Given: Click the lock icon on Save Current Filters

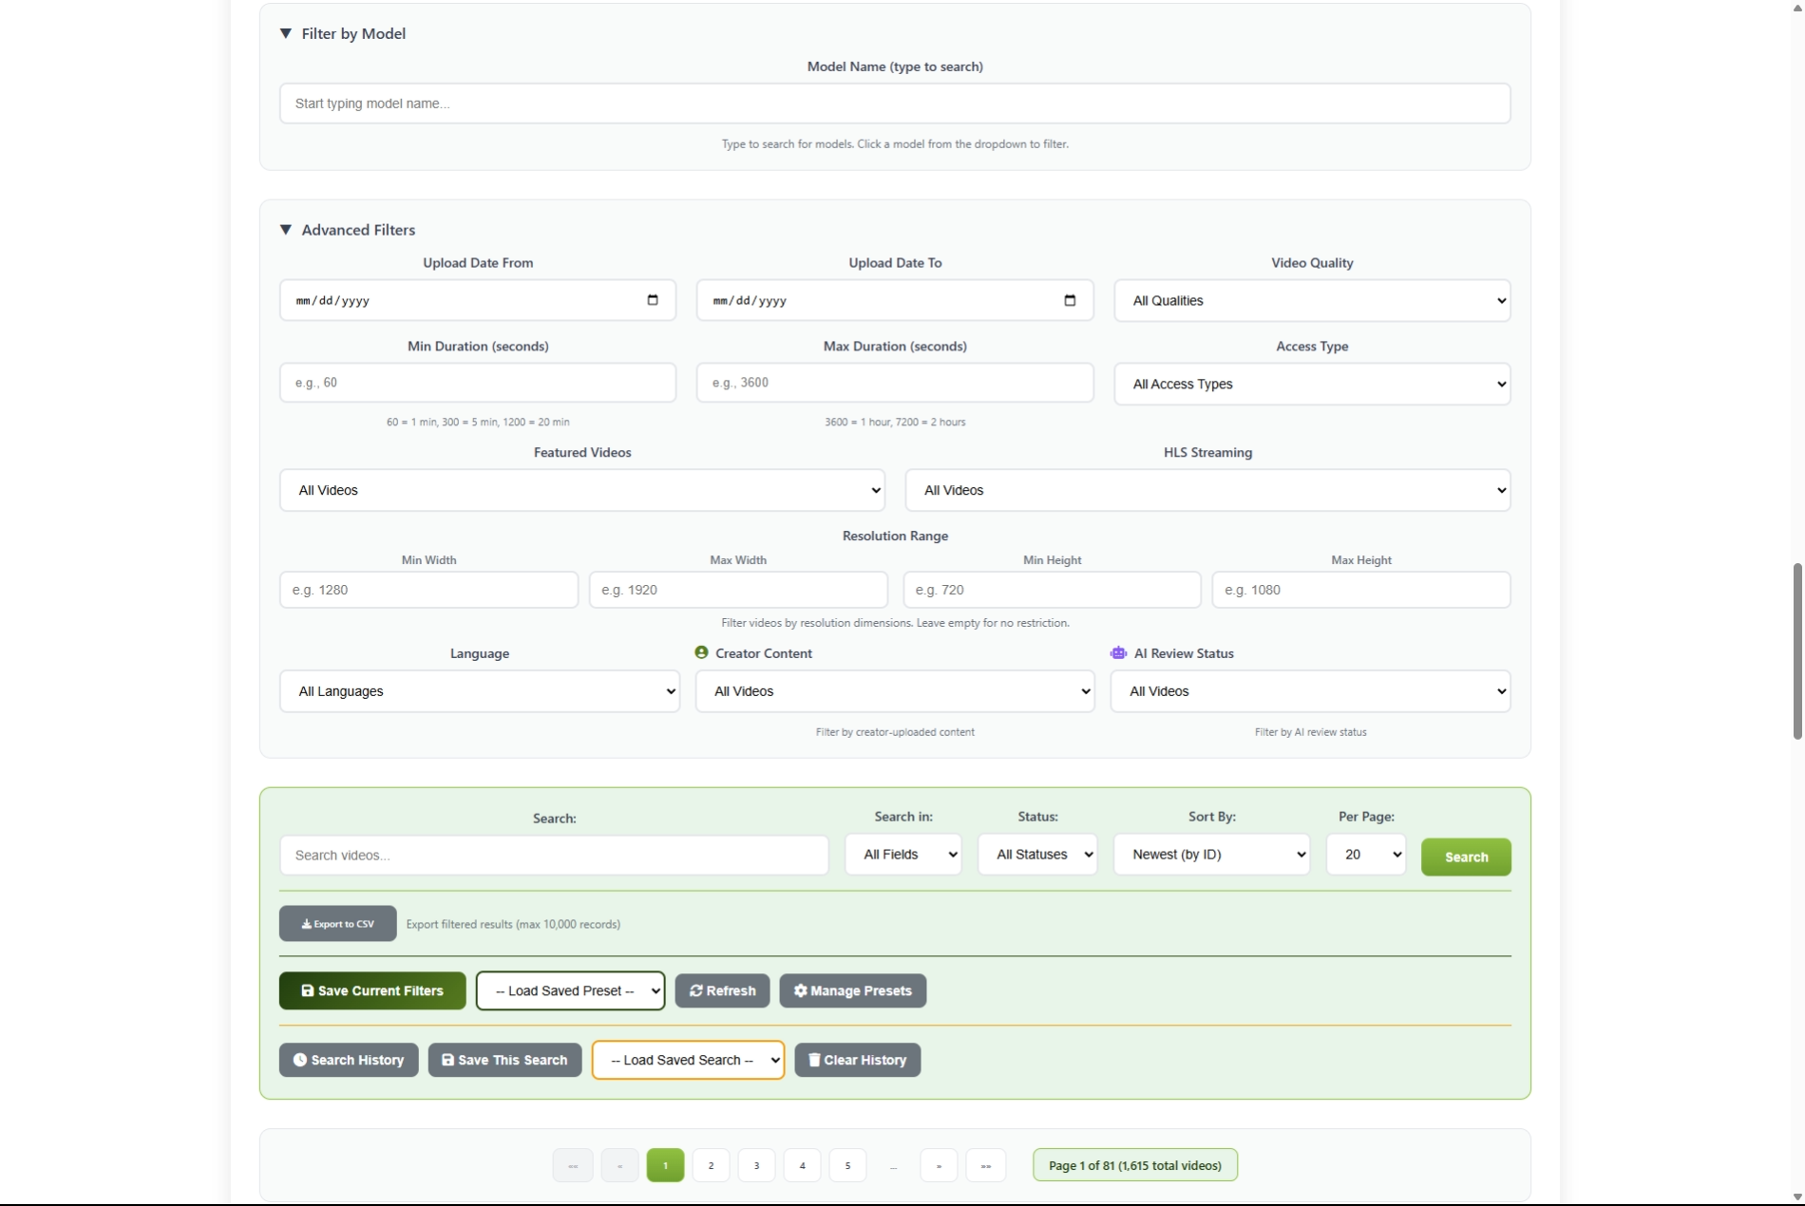Looking at the screenshot, I should point(307,990).
